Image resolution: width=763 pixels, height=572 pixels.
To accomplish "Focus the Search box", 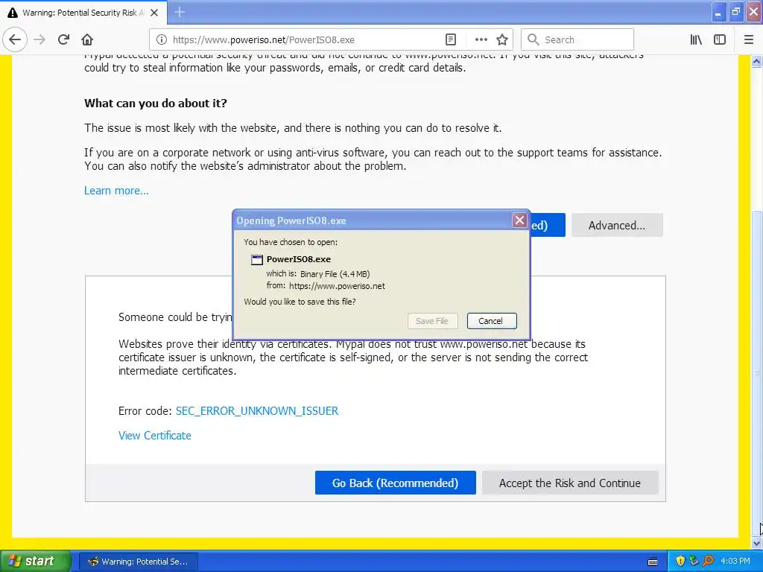I will point(577,39).
